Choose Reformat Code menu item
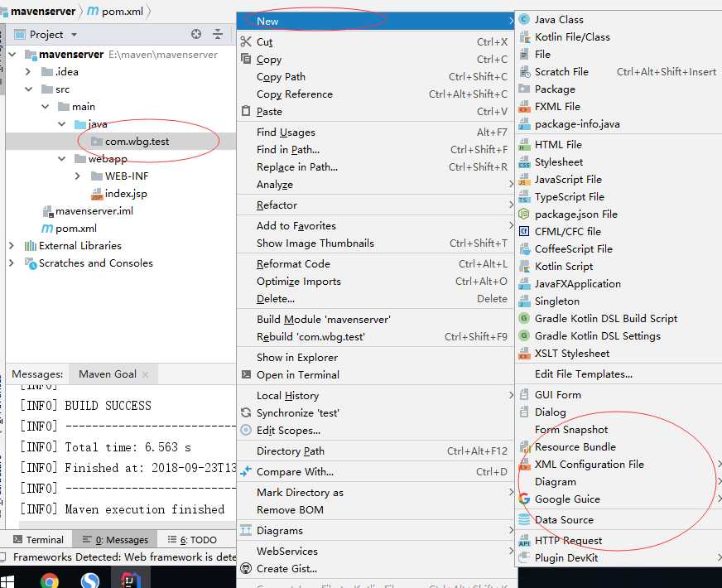 tap(376, 264)
